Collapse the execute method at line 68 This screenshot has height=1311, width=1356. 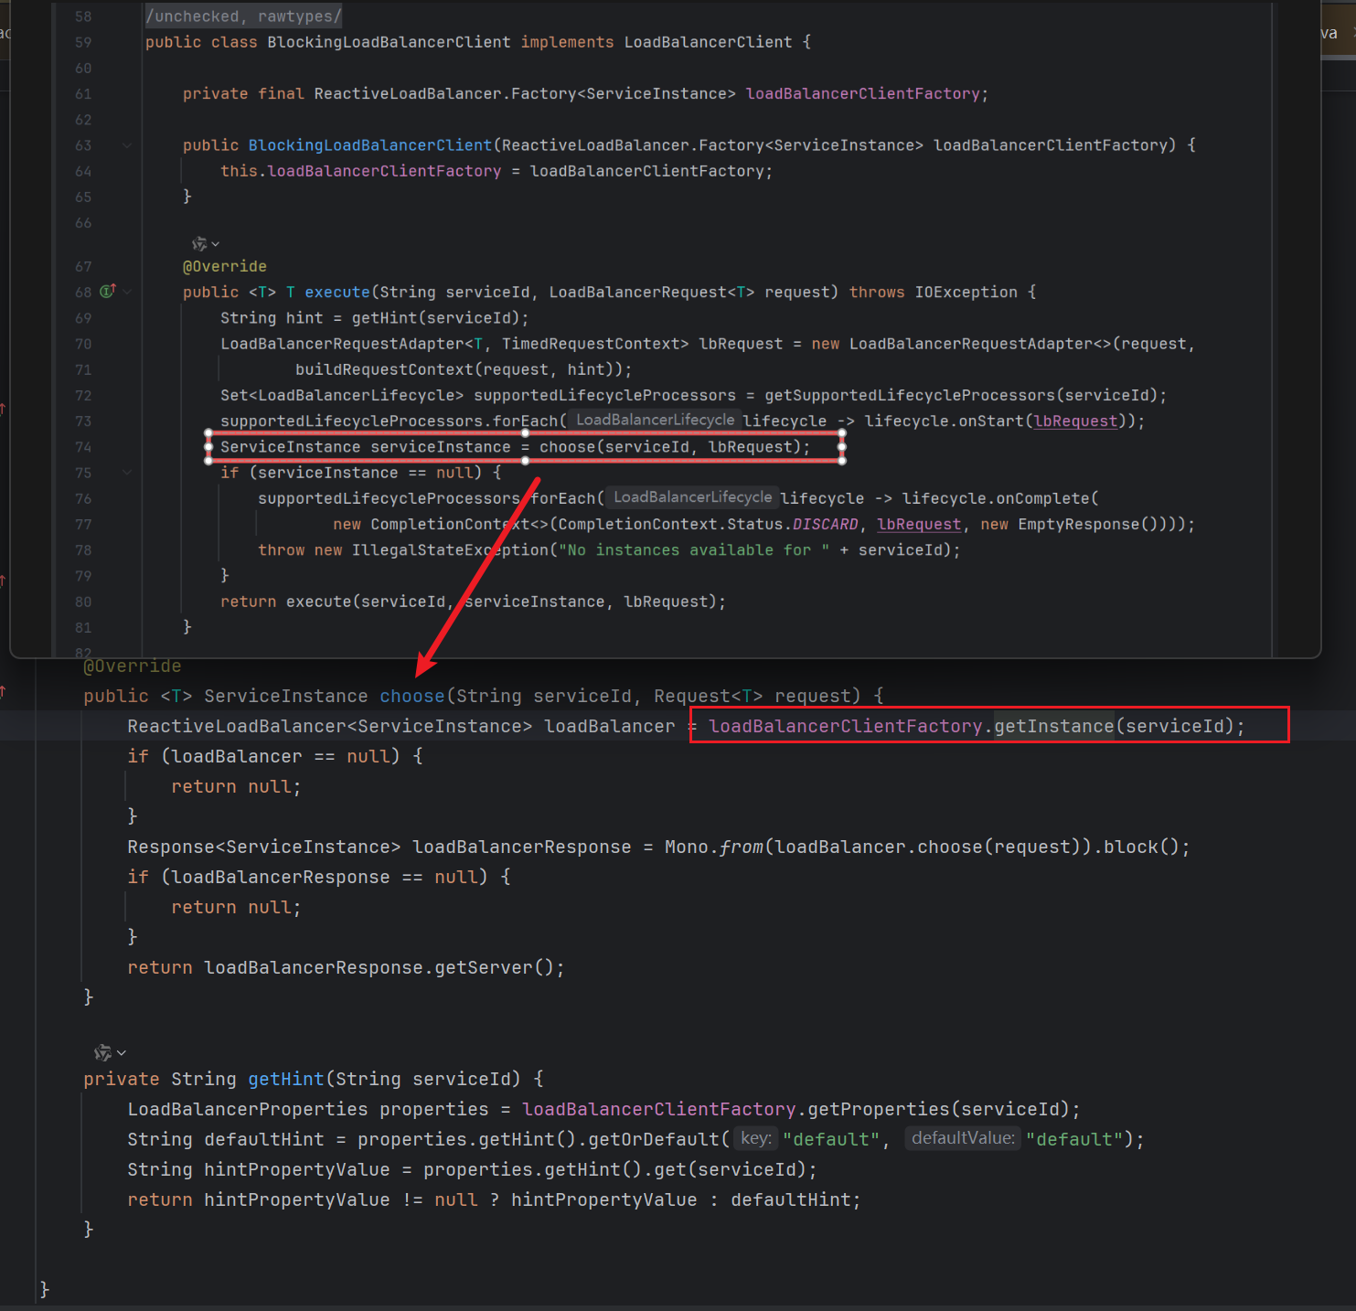tap(127, 292)
